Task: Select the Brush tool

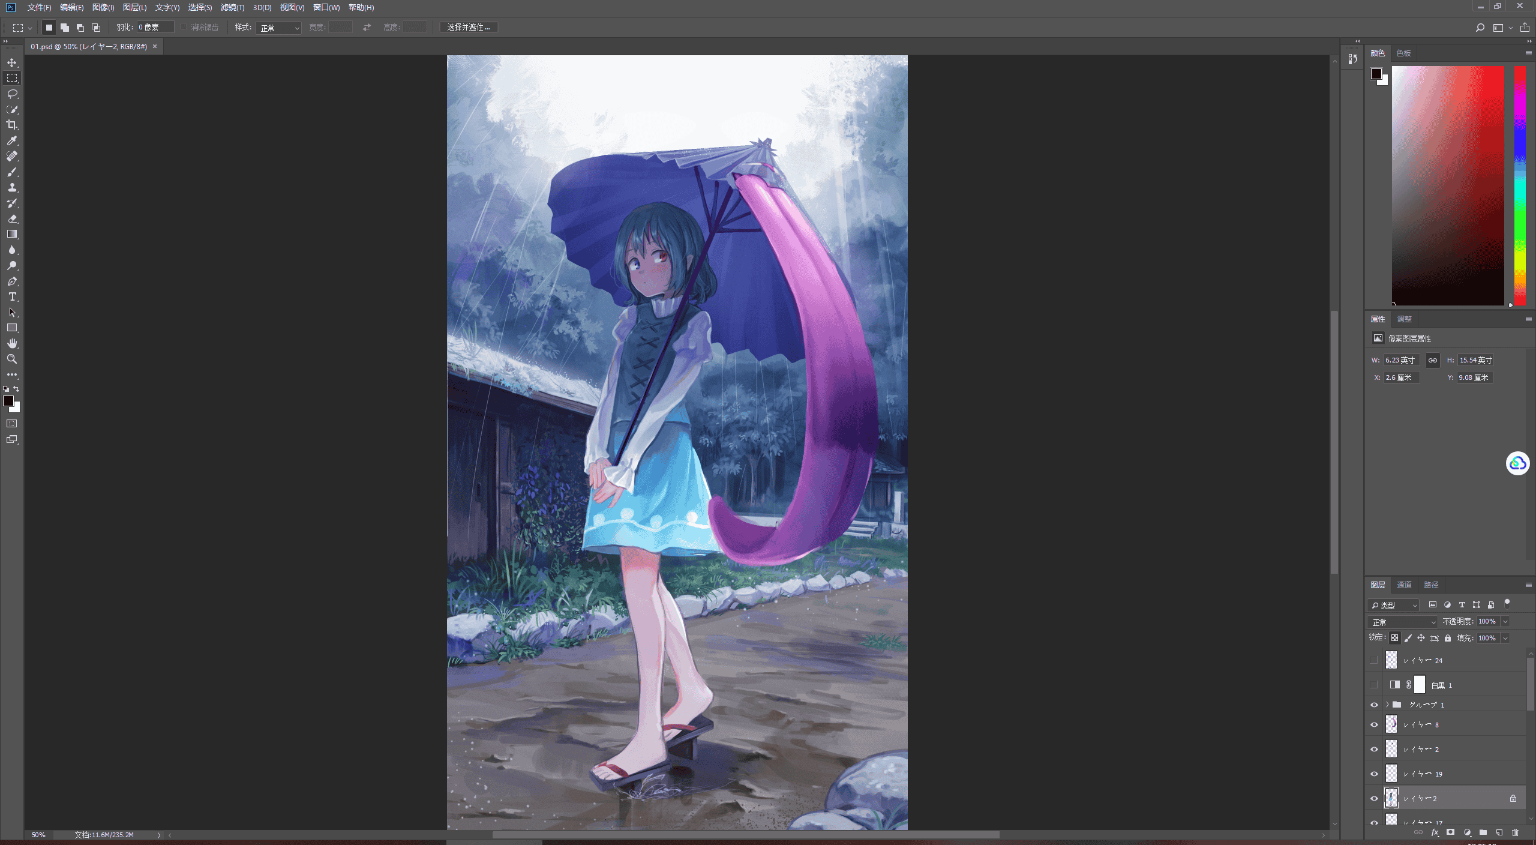Action: click(12, 172)
